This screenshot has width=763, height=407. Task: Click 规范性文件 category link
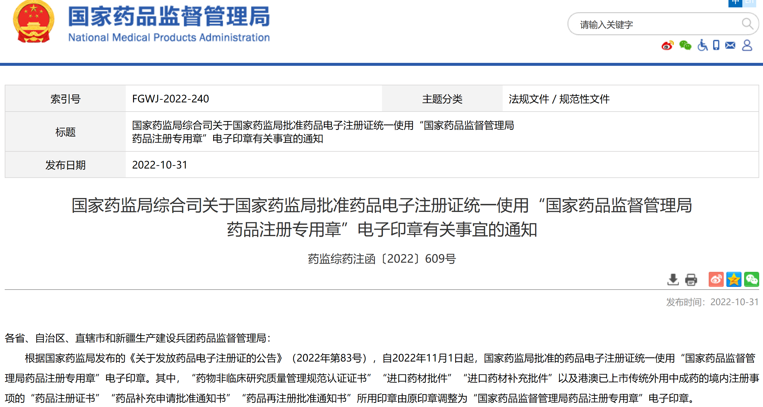click(584, 99)
